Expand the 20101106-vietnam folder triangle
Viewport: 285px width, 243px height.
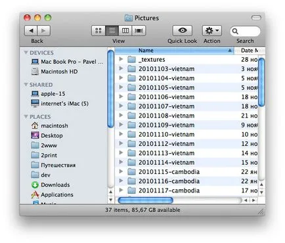(121, 97)
